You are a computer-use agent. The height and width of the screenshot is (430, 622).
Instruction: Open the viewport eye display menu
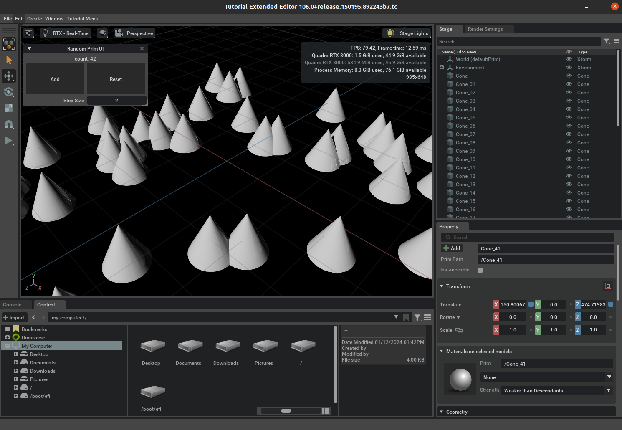(102, 33)
